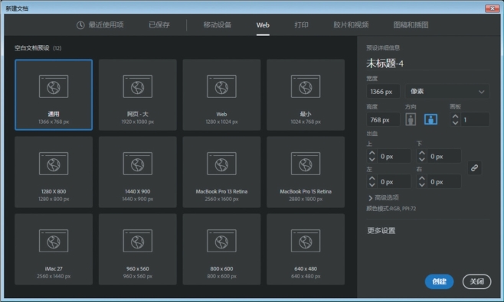504x302 pixels.
Task: Open the 最近使用项 tab
Action: click(100, 24)
